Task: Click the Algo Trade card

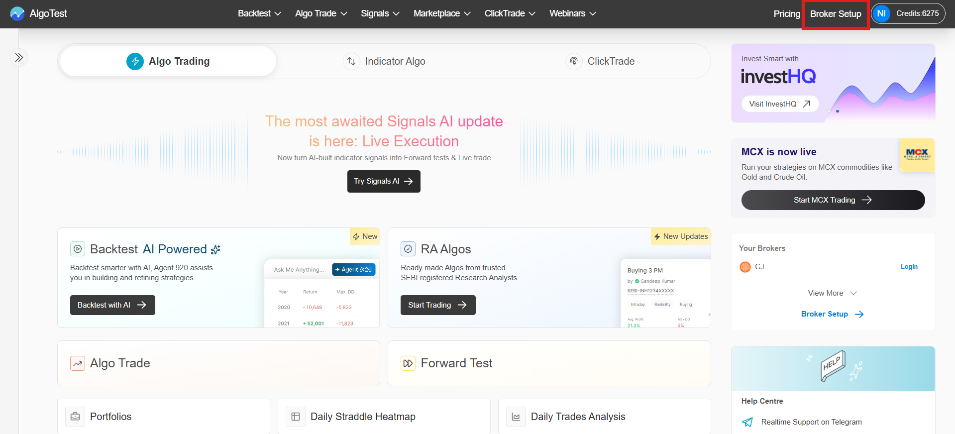Action: point(218,363)
